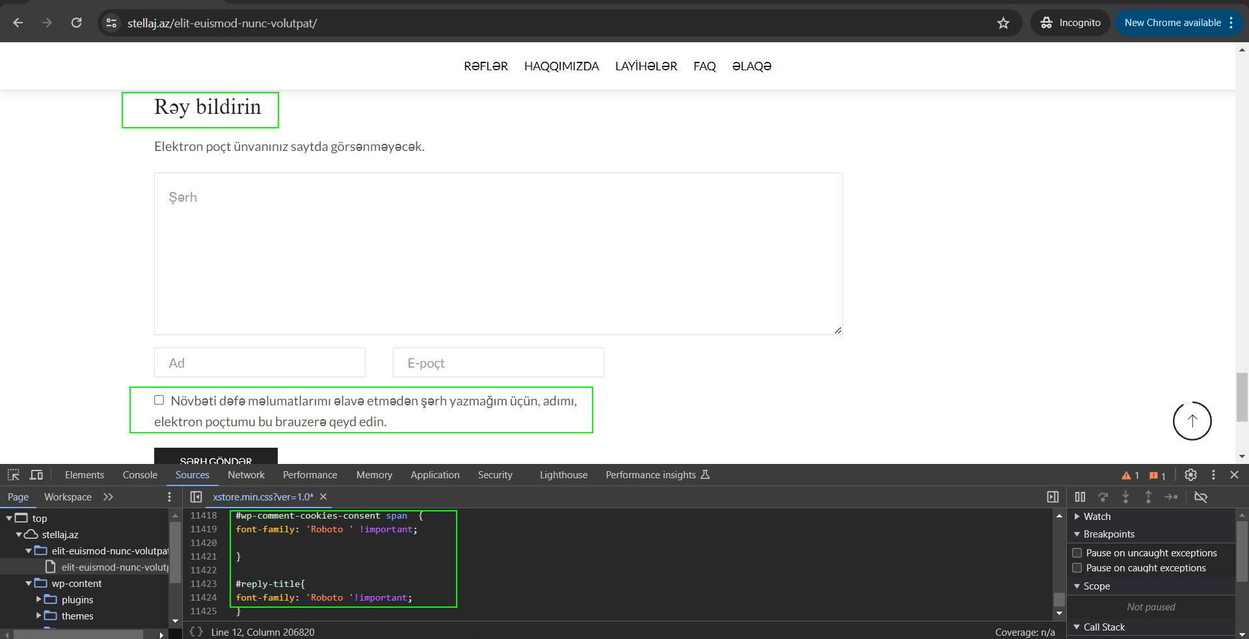Screen dimensions: 1249x639
Task: Expand the themes folder
Action: click(38, 616)
